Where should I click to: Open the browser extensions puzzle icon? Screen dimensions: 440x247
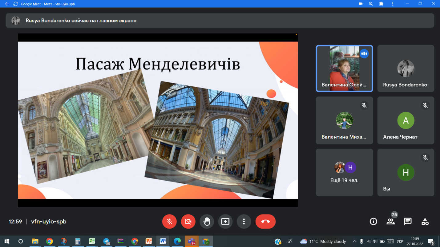pos(381,4)
